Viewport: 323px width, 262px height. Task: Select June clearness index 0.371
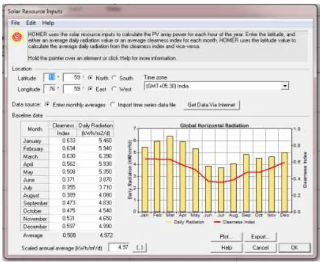[63, 179]
